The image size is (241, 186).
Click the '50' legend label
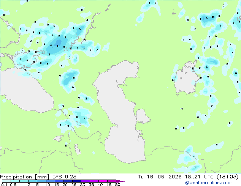[x=117, y=184]
